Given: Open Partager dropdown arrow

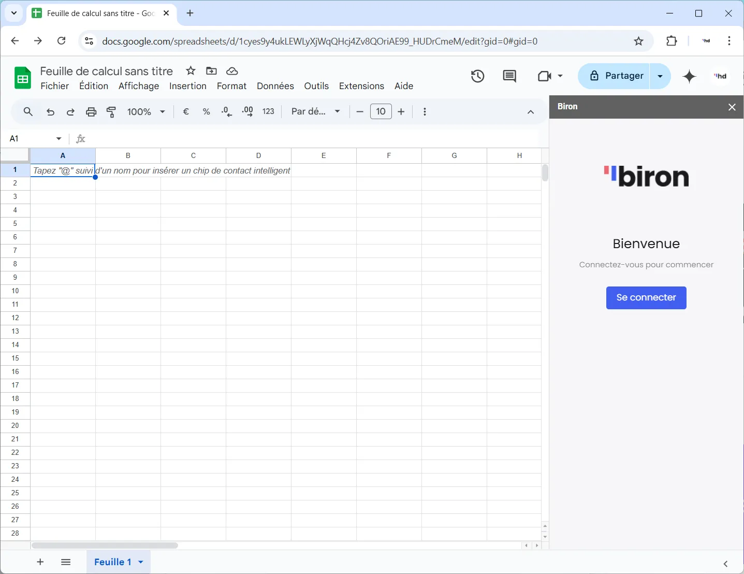Looking at the screenshot, I should pyautogui.click(x=660, y=76).
